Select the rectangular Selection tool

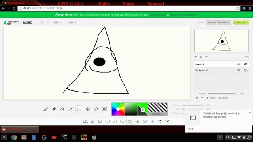tap(79, 109)
